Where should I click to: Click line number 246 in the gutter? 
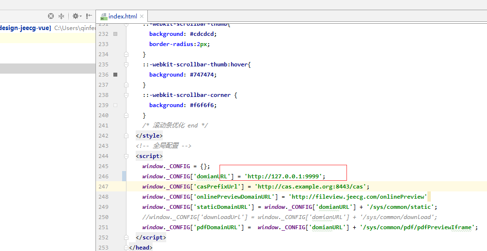point(103,176)
